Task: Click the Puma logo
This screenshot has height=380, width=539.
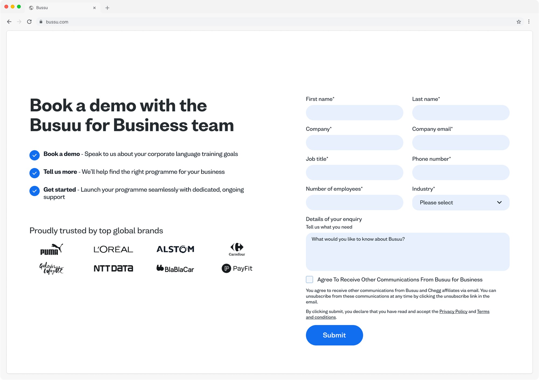Action: click(x=51, y=249)
